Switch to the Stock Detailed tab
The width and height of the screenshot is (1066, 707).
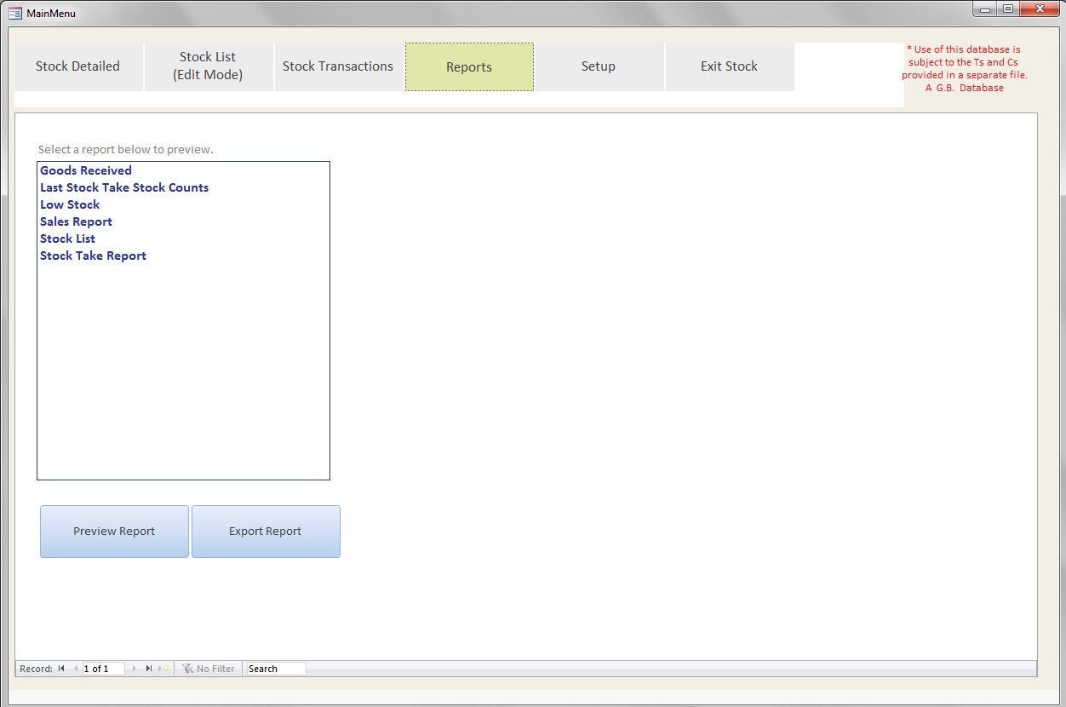(x=77, y=66)
